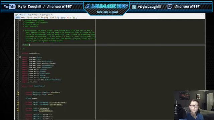This screenshot has height=120, width=214.
Task: Click the Toggle Bookmark icon
Action: tap(58, 18)
